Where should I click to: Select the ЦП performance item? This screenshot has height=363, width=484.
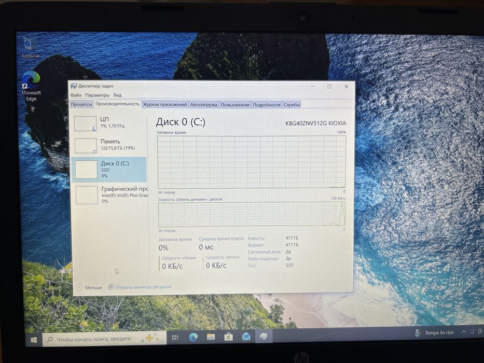[109, 123]
